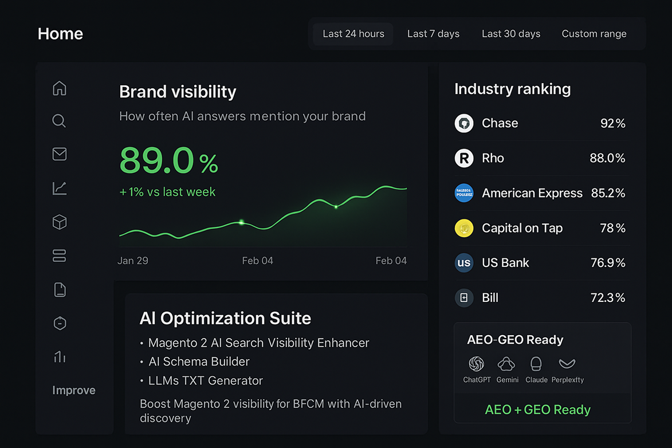
Task: Click the Improve link in sidebar
Action: [74, 390]
